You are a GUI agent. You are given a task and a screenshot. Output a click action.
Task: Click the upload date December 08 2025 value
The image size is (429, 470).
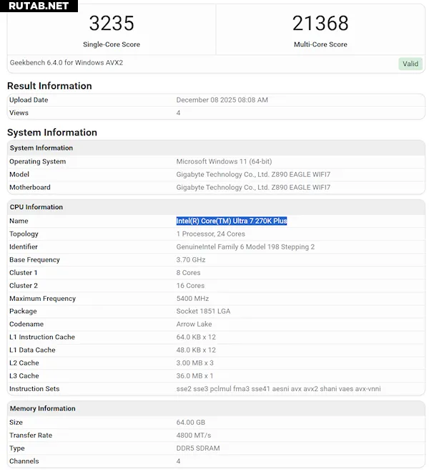(x=222, y=100)
